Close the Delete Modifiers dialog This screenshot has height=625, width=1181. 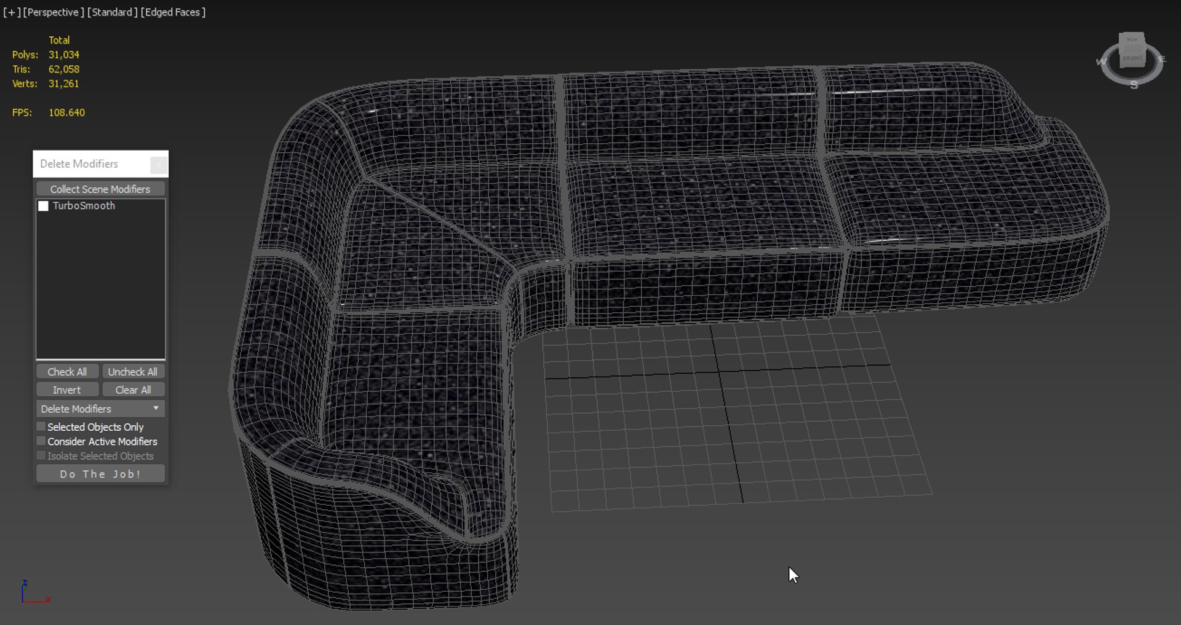click(159, 165)
